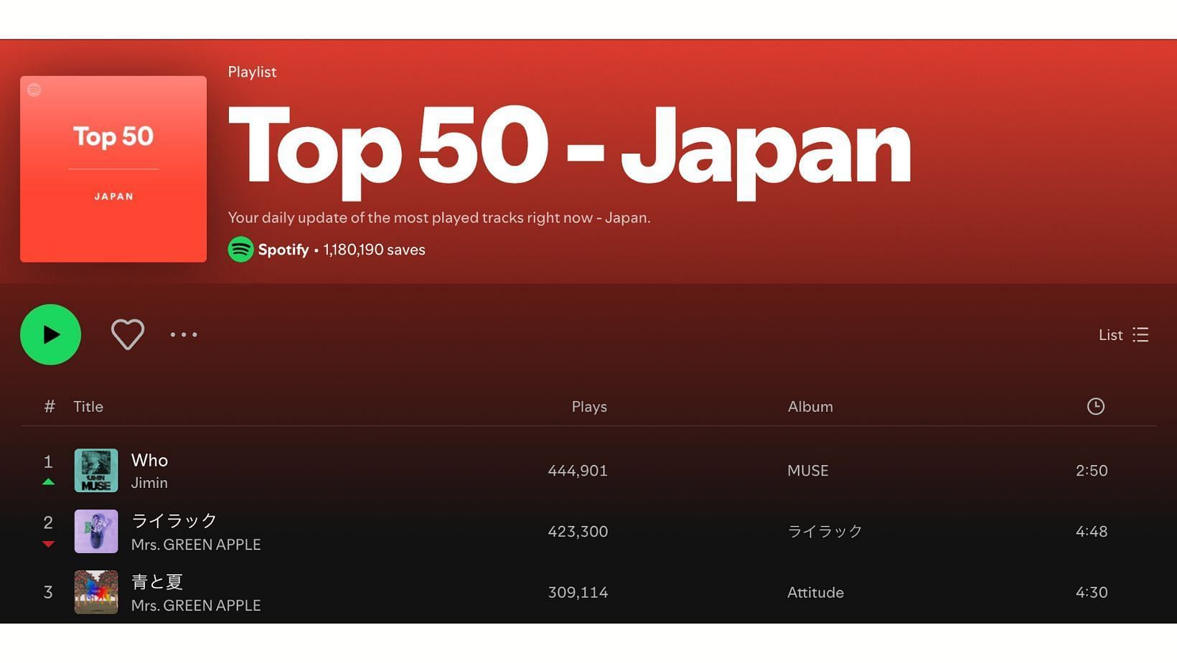The height and width of the screenshot is (663, 1177).
Task: Click the 2:50 duration
Action: (x=1092, y=471)
